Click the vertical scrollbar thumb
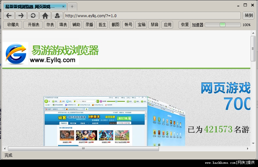 (x=253, y=49)
